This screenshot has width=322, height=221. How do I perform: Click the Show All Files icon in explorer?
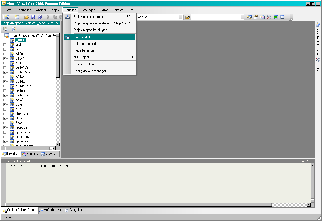coord(14,29)
